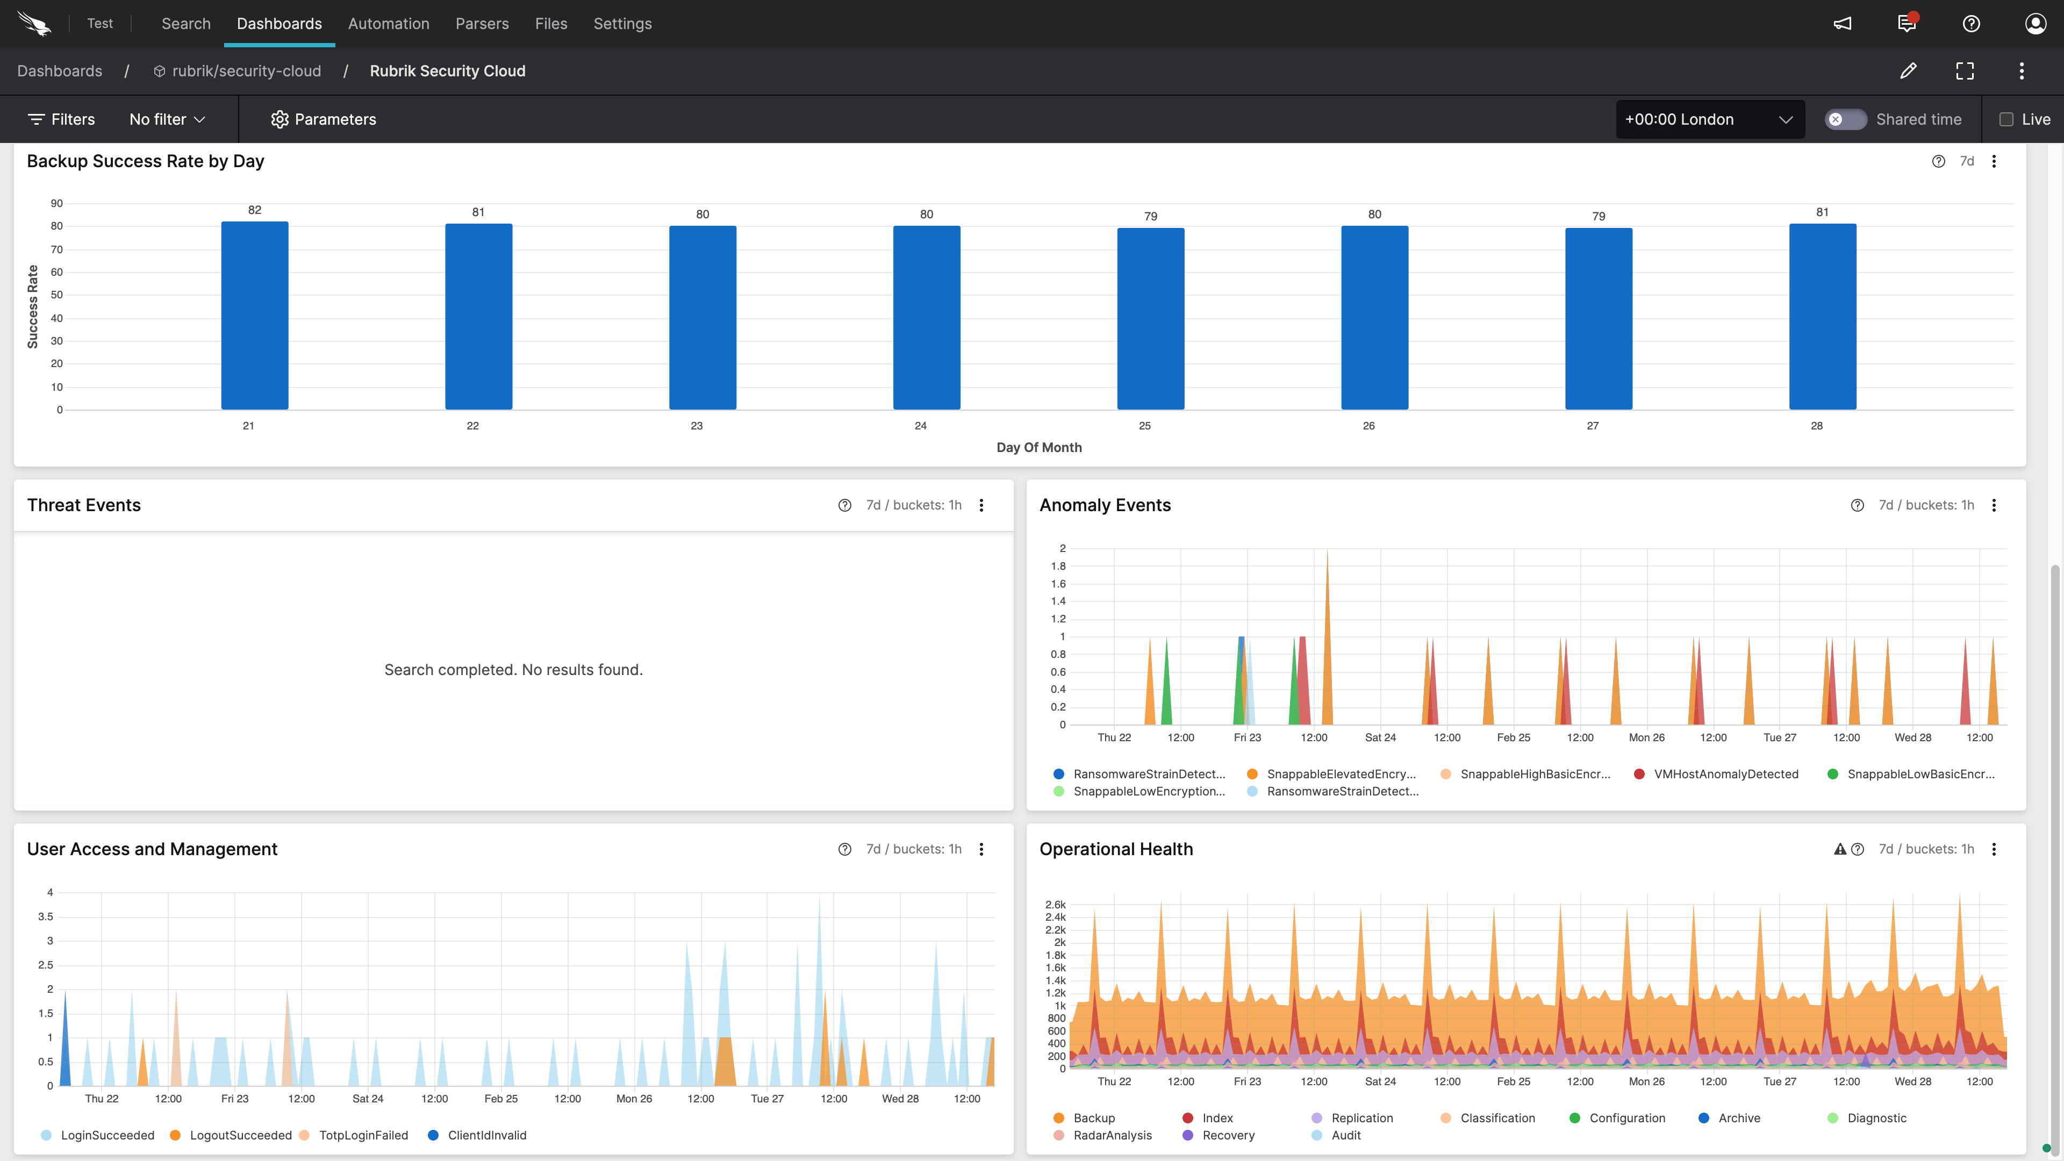This screenshot has height=1161, width=2064.
Task: Toggle the LoginSucceeded legend series
Action: click(107, 1135)
